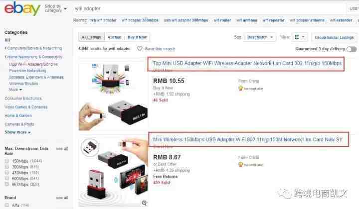Screen dimensions: 359x209
Task: Click the heart icon to save this search
Action: tap(140, 49)
